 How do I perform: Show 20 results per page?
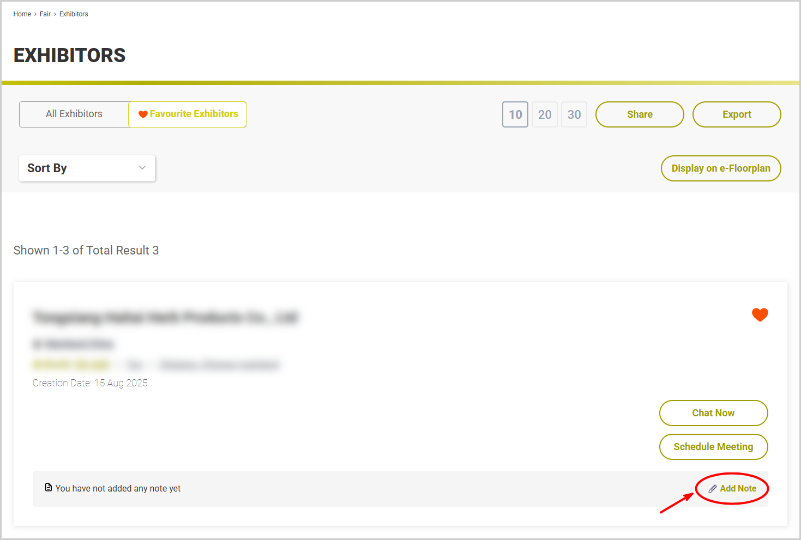click(x=545, y=114)
